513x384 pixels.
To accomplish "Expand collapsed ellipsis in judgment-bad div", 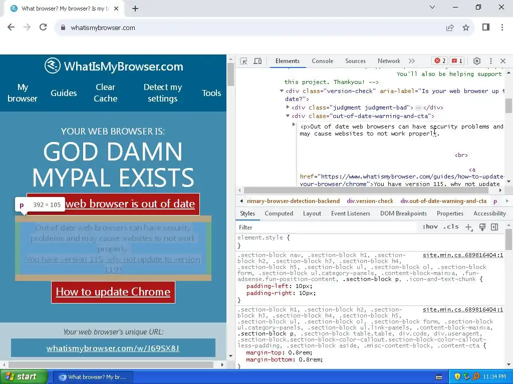I will (418, 108).
